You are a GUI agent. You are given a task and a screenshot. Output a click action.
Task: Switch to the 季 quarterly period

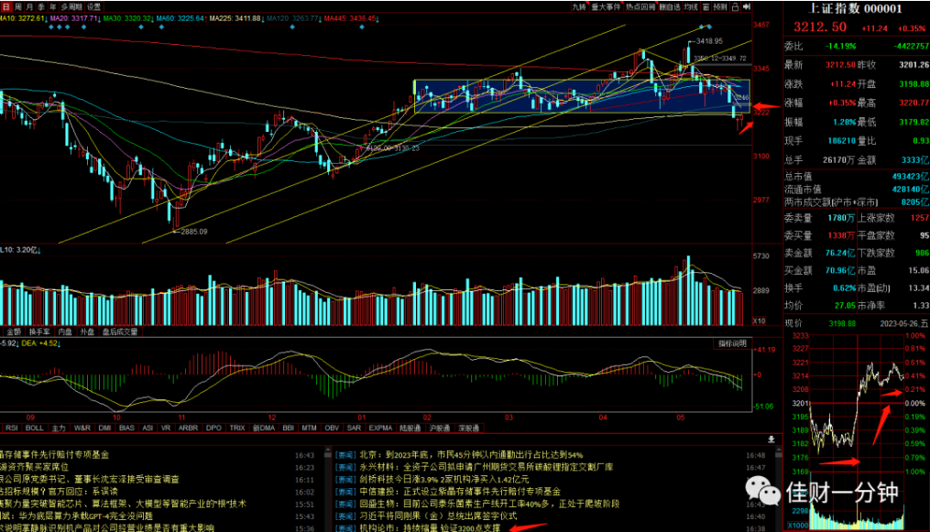click(x=41, y=6)
